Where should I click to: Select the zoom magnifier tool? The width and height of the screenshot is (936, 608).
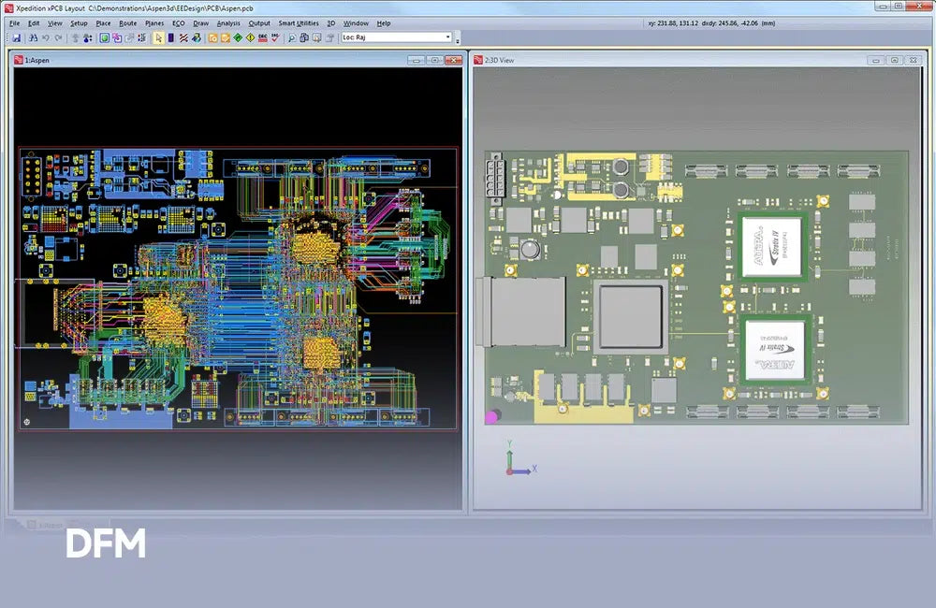coord(292,37)
